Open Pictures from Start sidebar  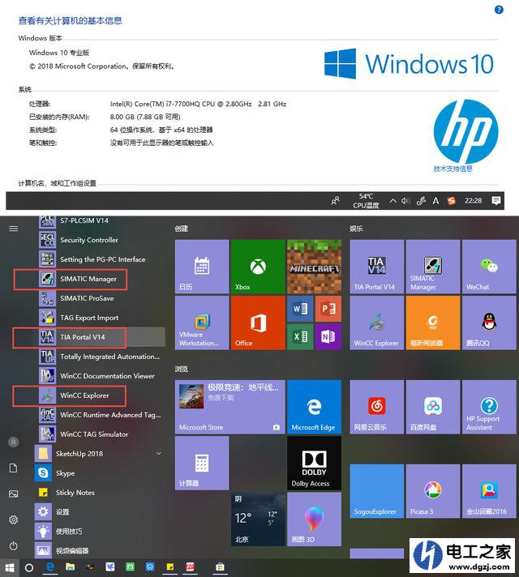click(x=13, y=494)
